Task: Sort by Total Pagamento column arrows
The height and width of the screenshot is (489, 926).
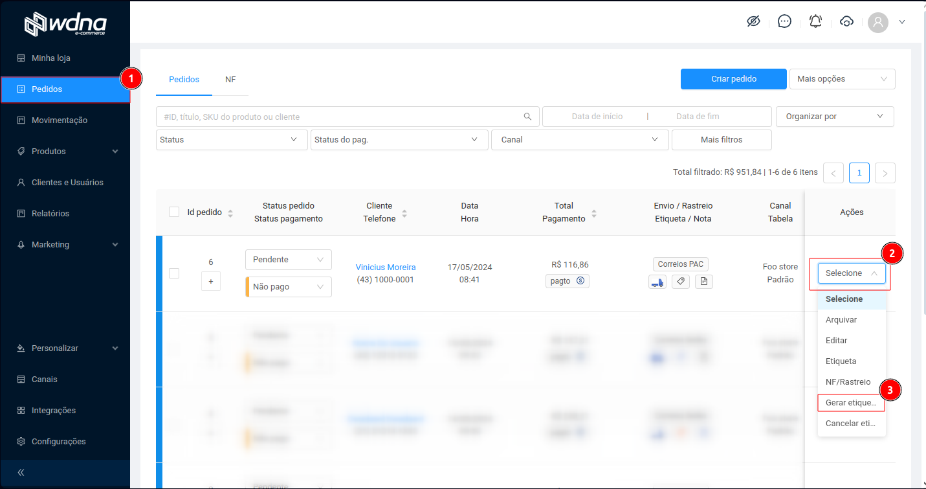Action: (x=594, y=213)
